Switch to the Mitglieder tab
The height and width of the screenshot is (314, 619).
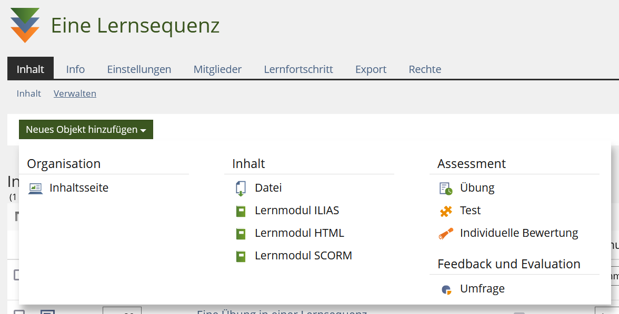pyautogui.click(x=217, y=69)
